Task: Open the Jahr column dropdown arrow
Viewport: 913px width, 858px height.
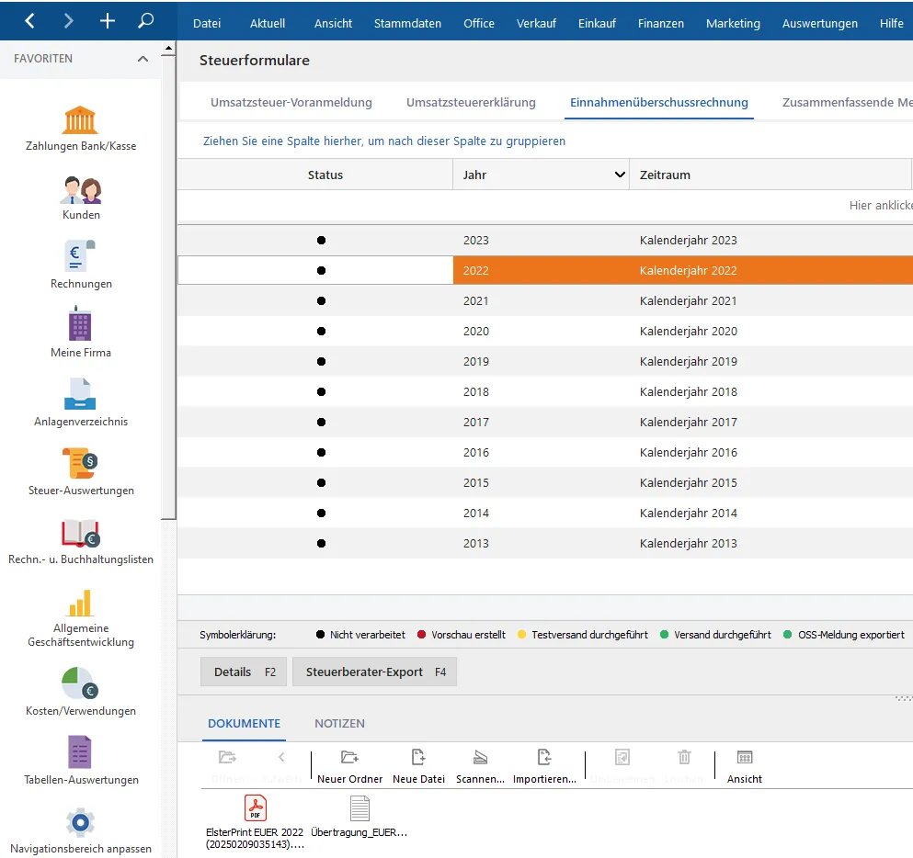Action: (x=619, y=175)
